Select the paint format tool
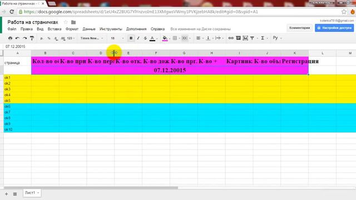 32,38
